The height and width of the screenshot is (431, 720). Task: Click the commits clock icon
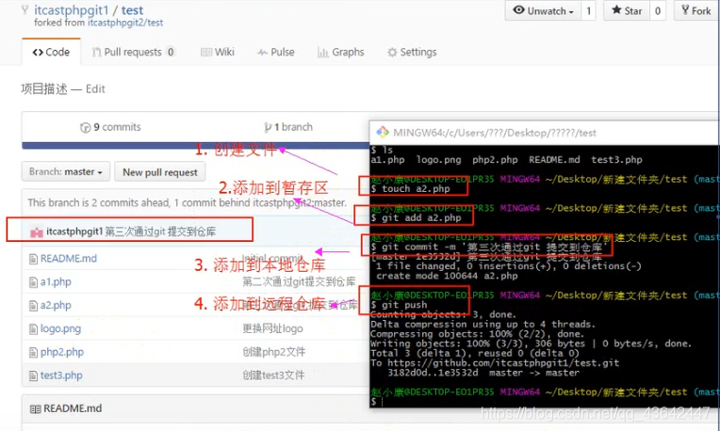(x=85, y=127)
